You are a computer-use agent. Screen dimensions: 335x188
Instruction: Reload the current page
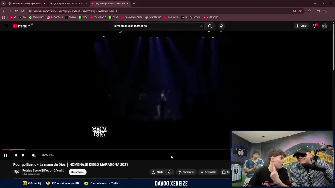[16, 11]
